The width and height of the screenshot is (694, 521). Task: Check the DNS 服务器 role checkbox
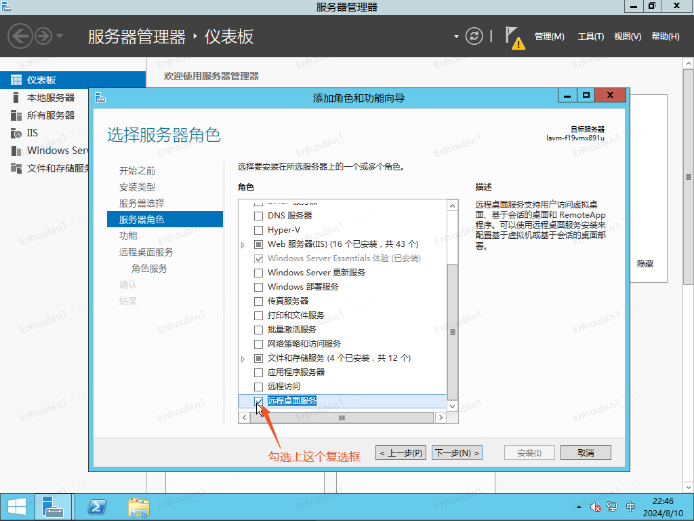point(258,216)
